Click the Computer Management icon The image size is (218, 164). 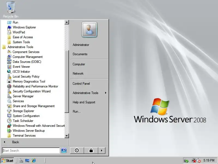[9, 57]
